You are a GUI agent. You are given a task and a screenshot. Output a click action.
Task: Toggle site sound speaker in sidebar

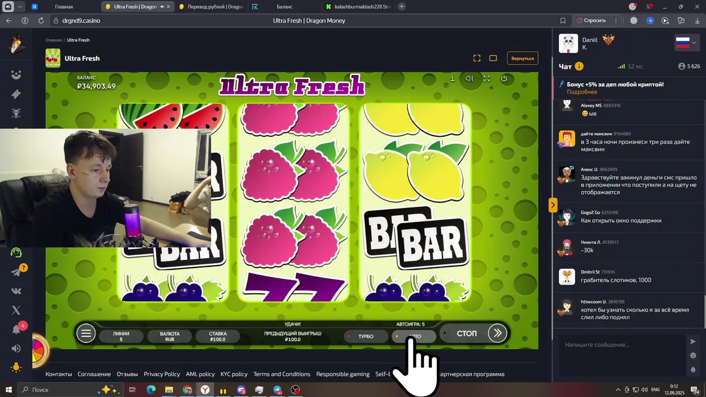click(x=16, y=348)
